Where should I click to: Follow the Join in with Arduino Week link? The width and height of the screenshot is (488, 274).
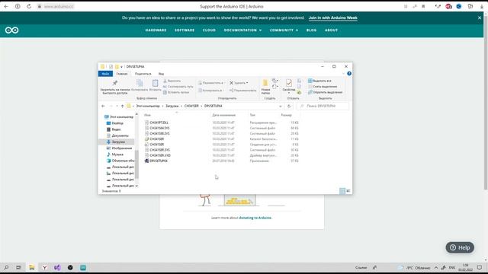coord(332,18)
